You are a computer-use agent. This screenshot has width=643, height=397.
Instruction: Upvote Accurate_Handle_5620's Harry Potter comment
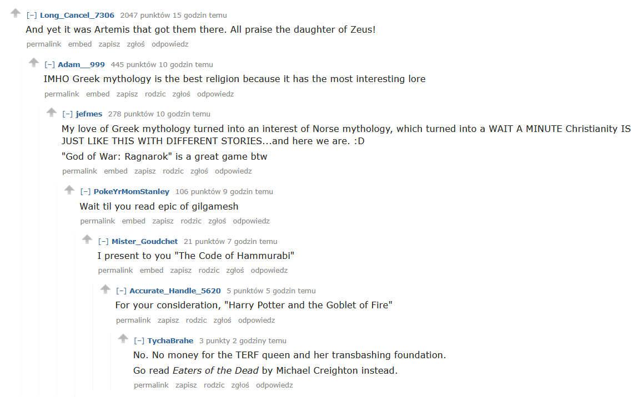tap(105, 289)
